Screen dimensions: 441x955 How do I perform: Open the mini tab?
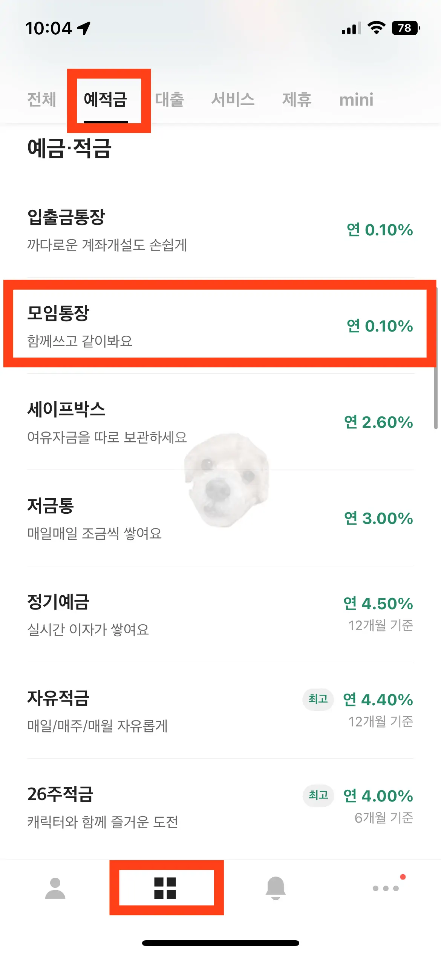click(x=355, y=100)
